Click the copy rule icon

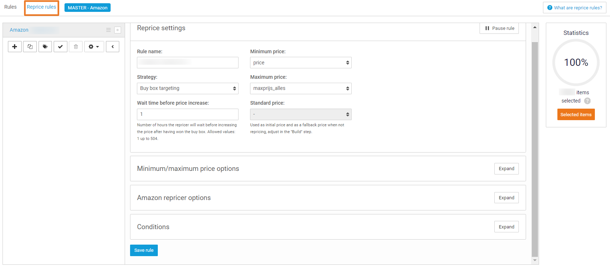pos(30,47)
